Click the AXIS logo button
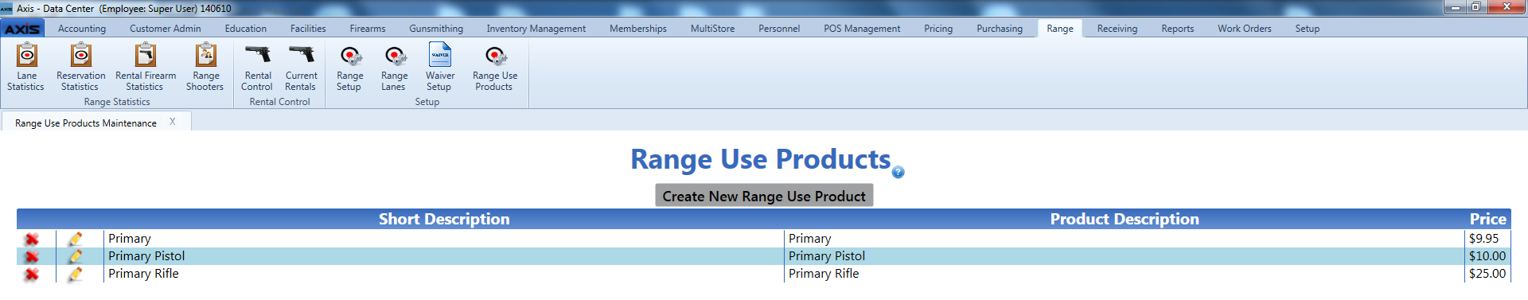 [23, 29]
